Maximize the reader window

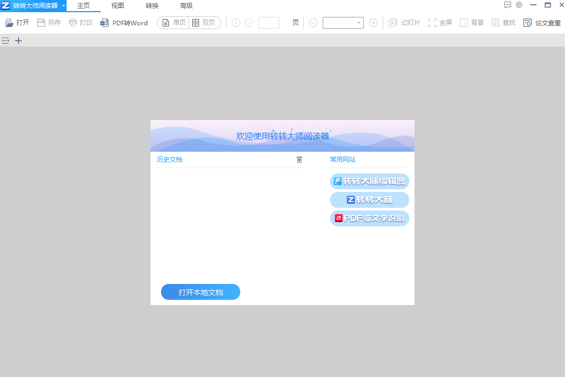(548, 5)
